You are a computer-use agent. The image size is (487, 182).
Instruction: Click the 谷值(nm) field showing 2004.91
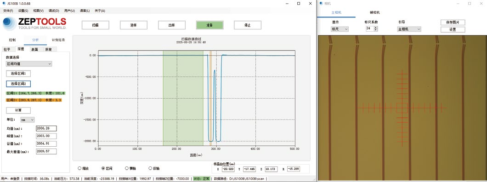[x=46, y=144]
